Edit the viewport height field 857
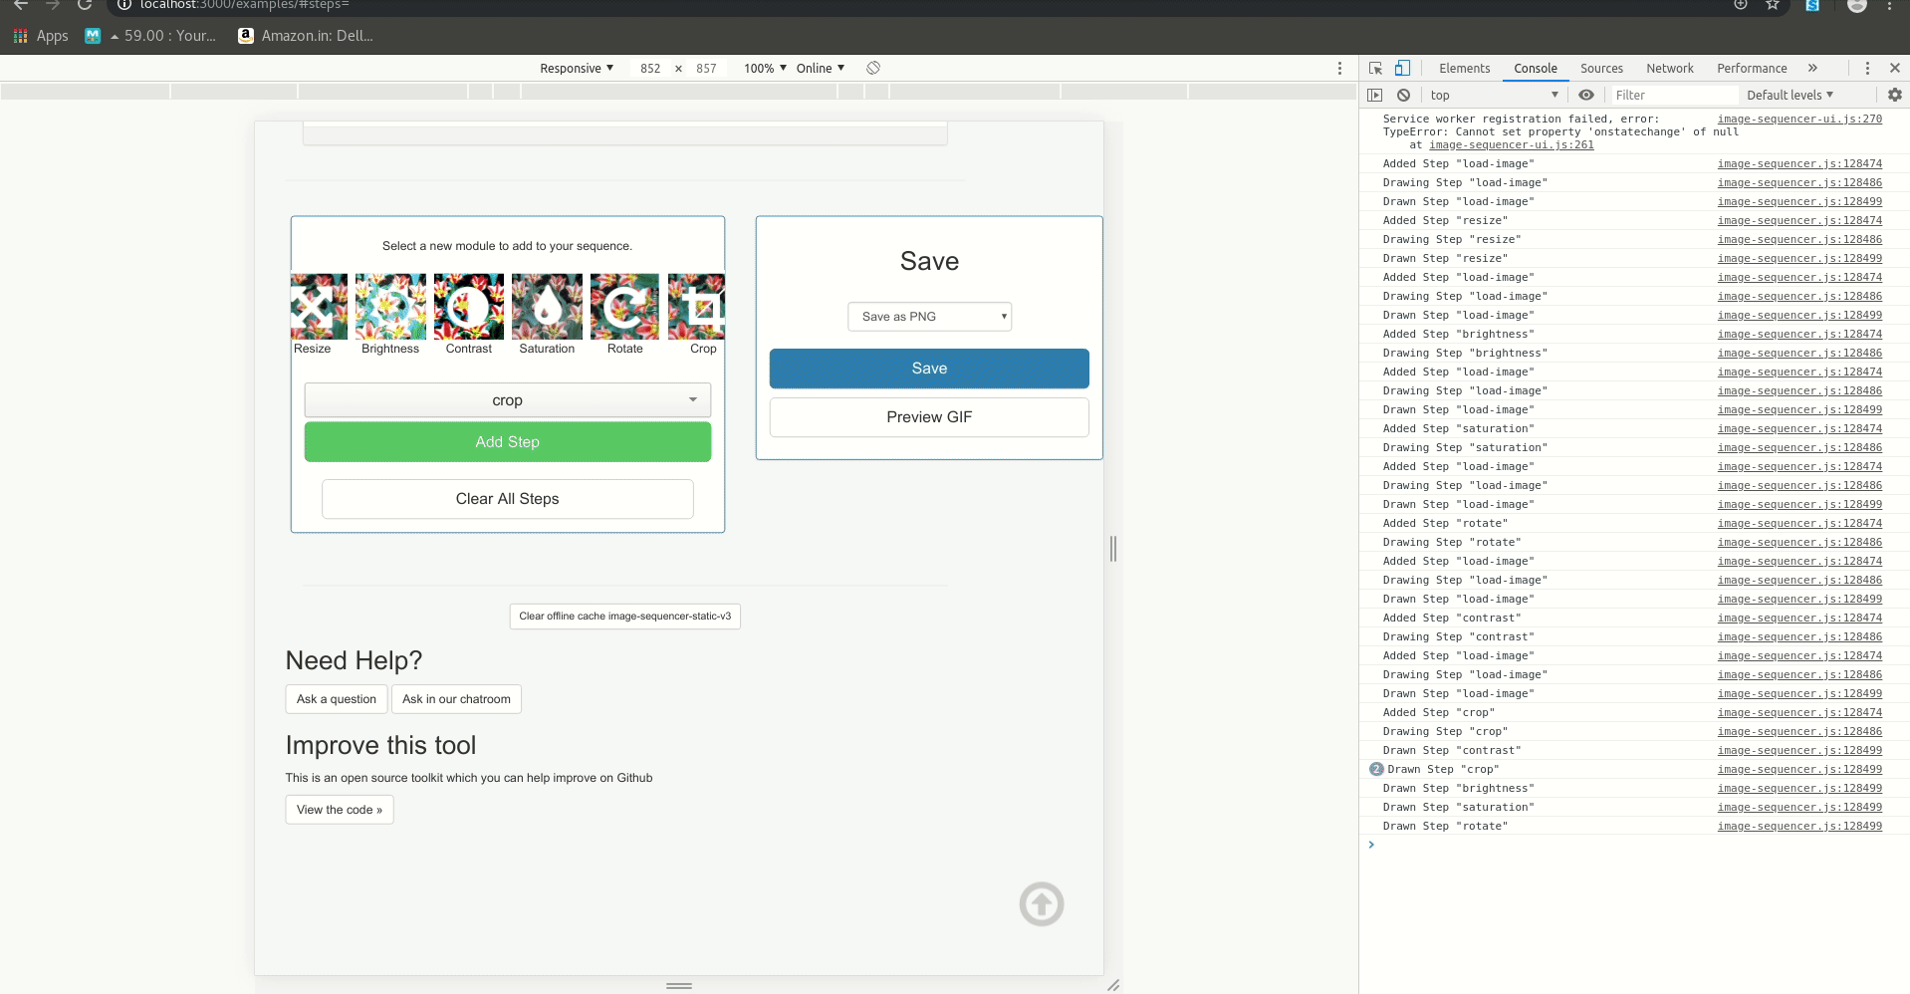Viewport: 1910px width, 994px height. [706, 69]
